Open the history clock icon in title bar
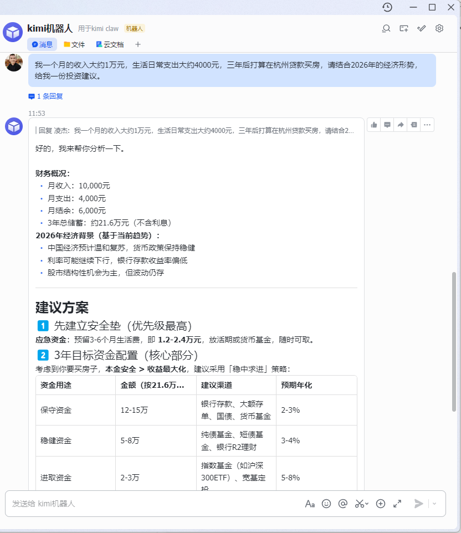This screenshot has height=533, width=461. pyautogui.click(x=387, y=7)
